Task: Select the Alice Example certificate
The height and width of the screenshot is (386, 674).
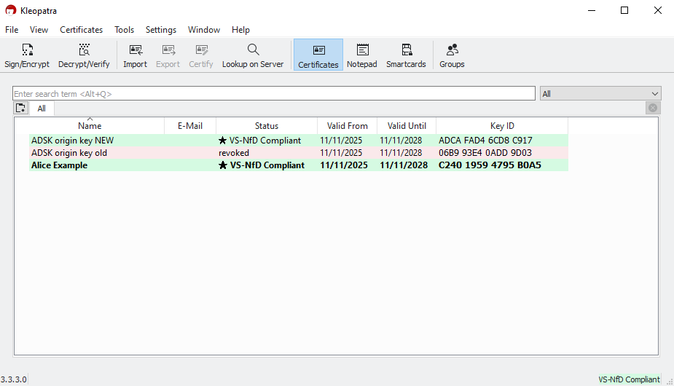Action: click(299, 165)
